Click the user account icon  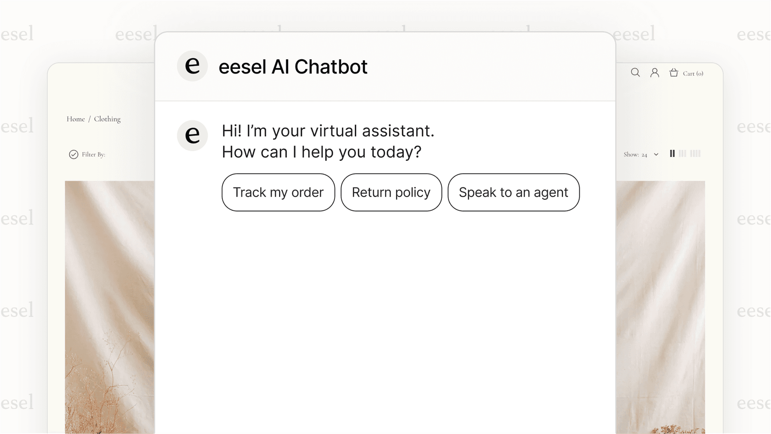point(654,73)
